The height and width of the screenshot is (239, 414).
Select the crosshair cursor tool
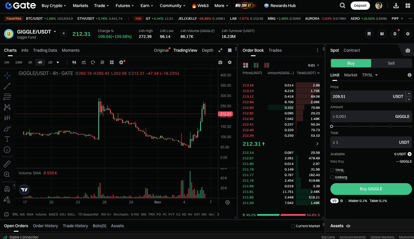[x=7, y=76]
